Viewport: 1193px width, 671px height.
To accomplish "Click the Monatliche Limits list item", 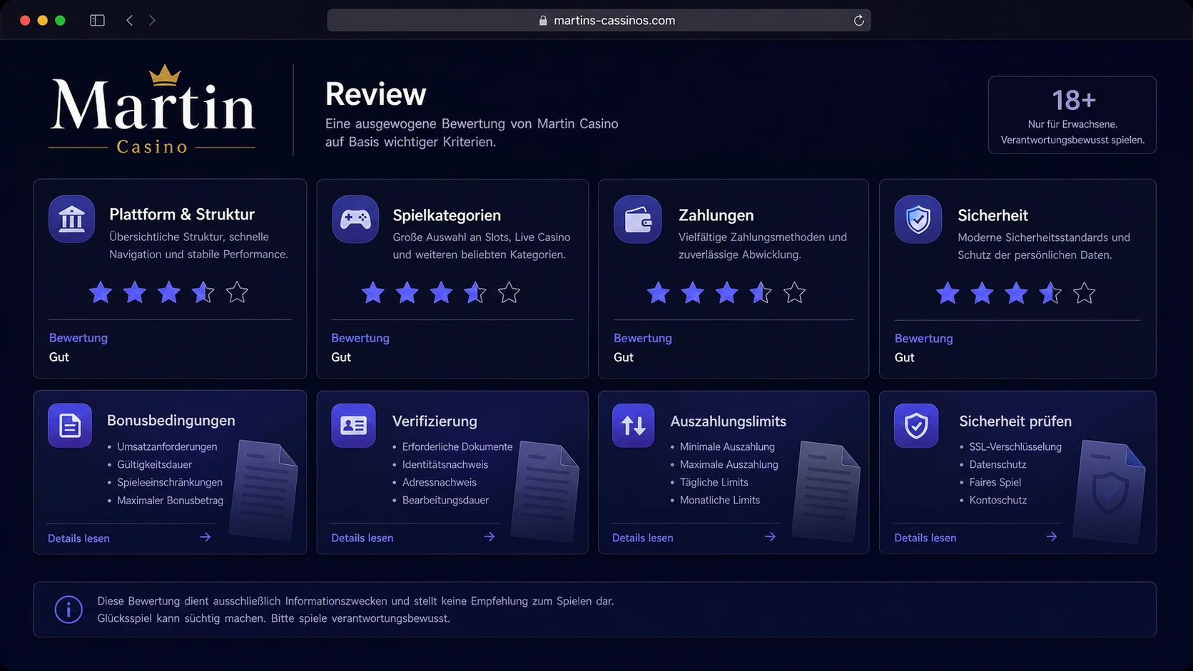I will click(719, 500).
